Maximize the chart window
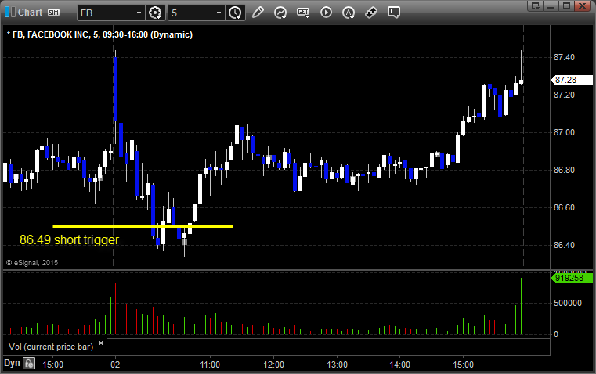 [566, 5]
